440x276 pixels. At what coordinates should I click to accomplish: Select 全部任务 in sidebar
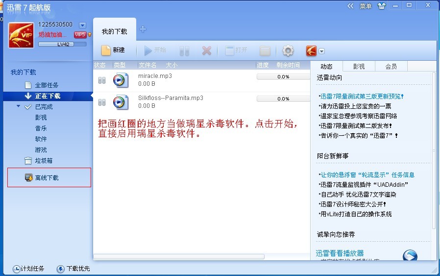(x=47, y=85)
